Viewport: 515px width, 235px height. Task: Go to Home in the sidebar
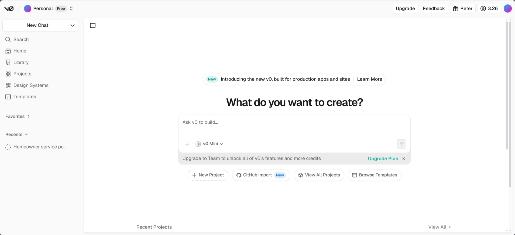tap(40, 51)
